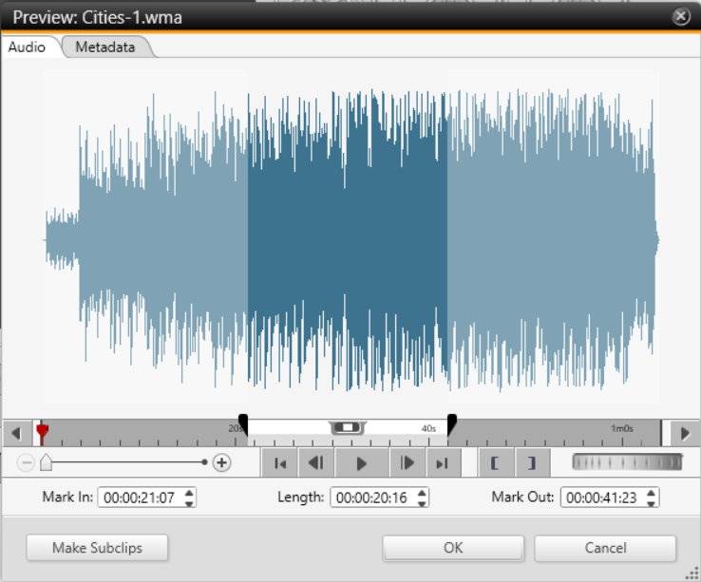The width and height of the screenshot is (701, 582).
Task: Click the Mark In black handle on the timeline
Action: click(x=243, y=424)
